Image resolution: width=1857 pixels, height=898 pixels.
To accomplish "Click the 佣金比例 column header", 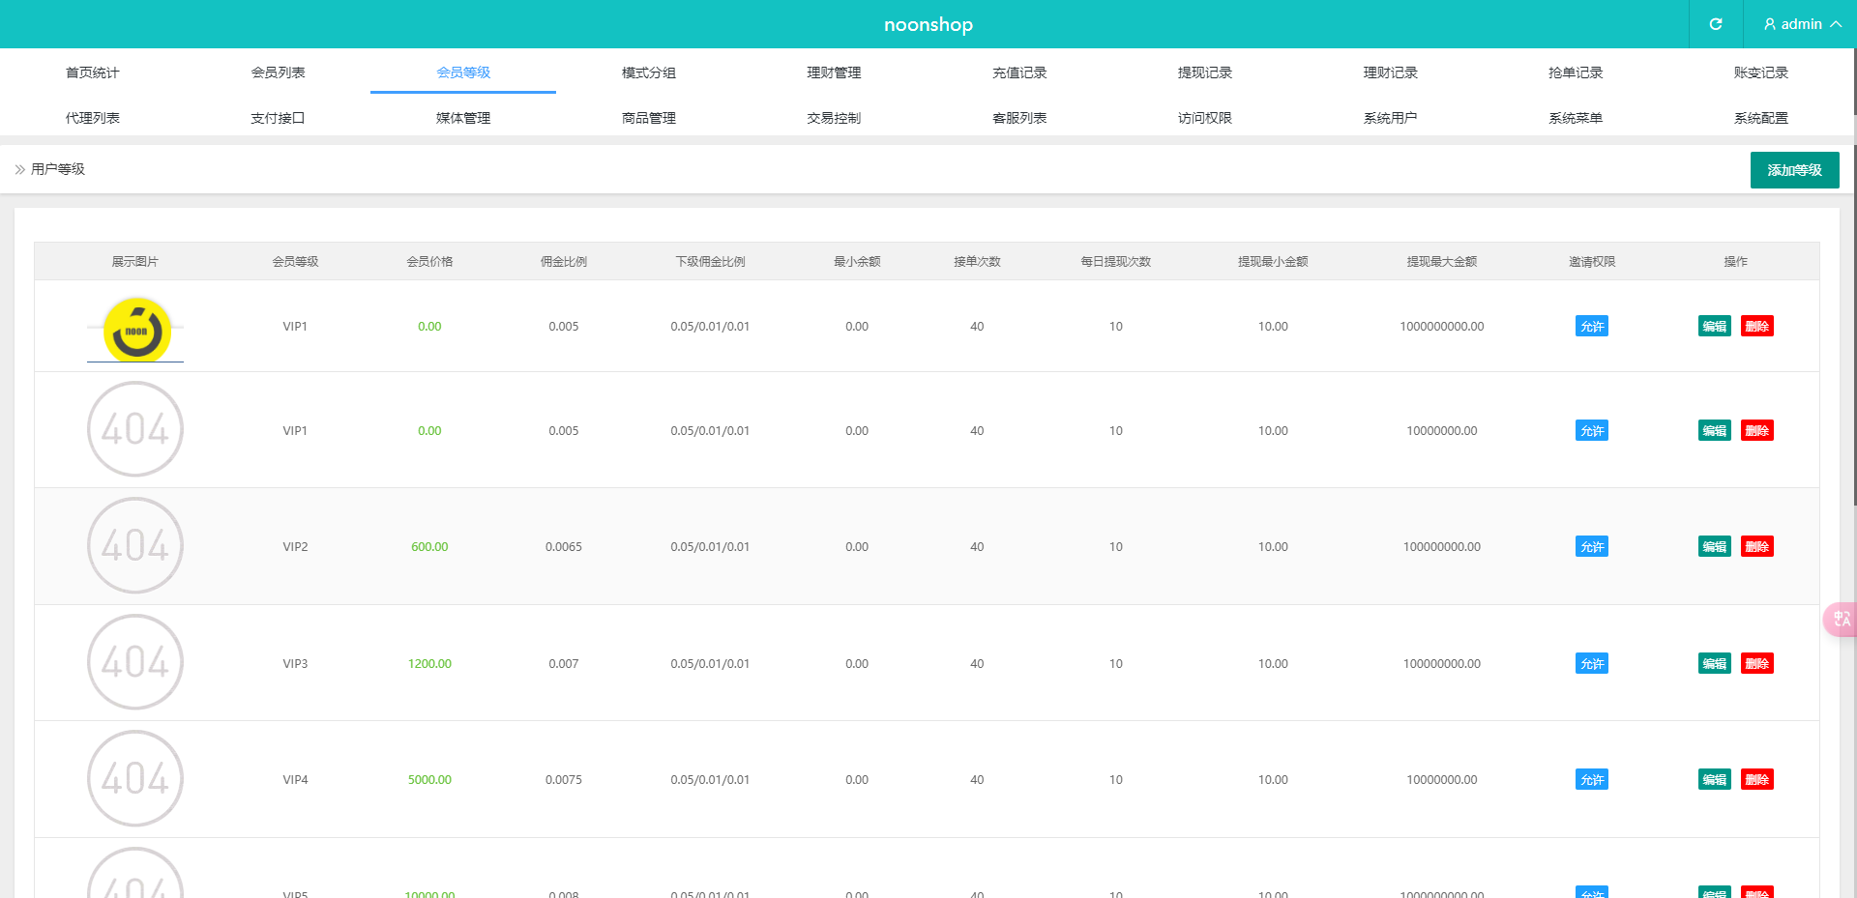I will tap(564, 261).
